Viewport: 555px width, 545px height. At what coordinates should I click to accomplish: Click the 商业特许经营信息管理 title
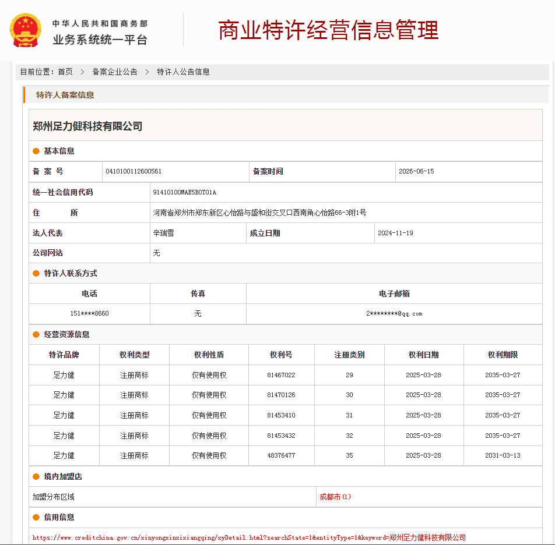coord(328,30)
